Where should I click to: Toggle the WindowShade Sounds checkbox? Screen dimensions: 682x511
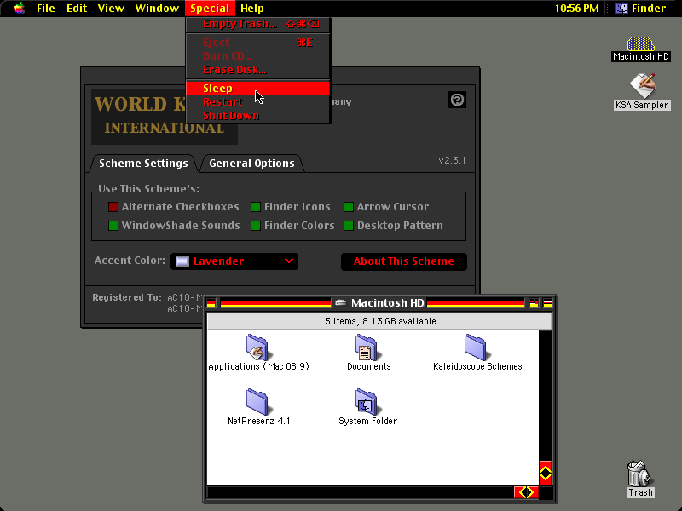point(113,226)
